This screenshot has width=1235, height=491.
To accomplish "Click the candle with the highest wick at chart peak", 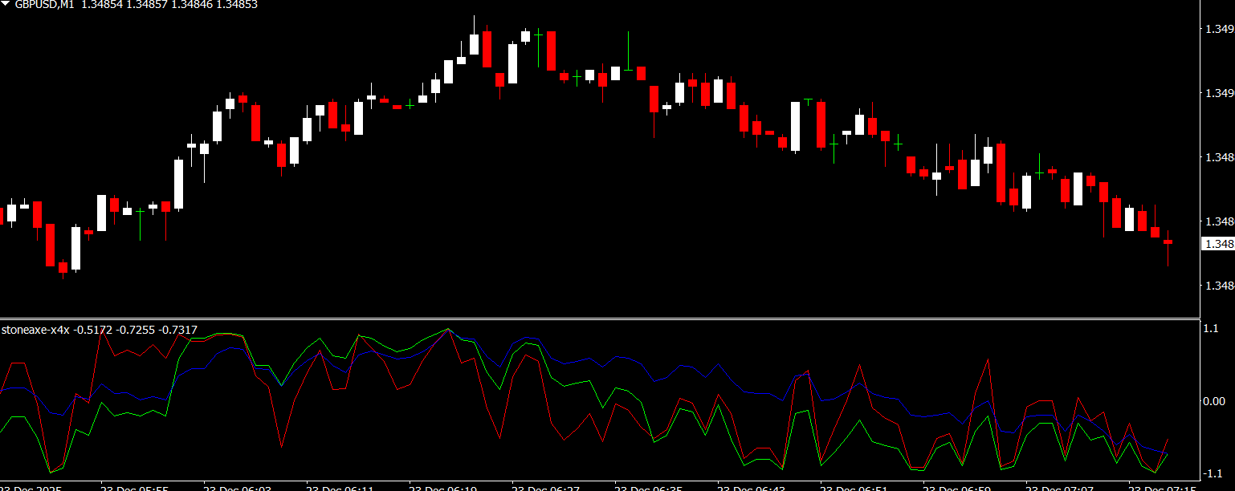I will click(474, 44).
